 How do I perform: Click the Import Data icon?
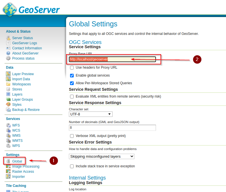pyautogui.click(x=8, y=79)
